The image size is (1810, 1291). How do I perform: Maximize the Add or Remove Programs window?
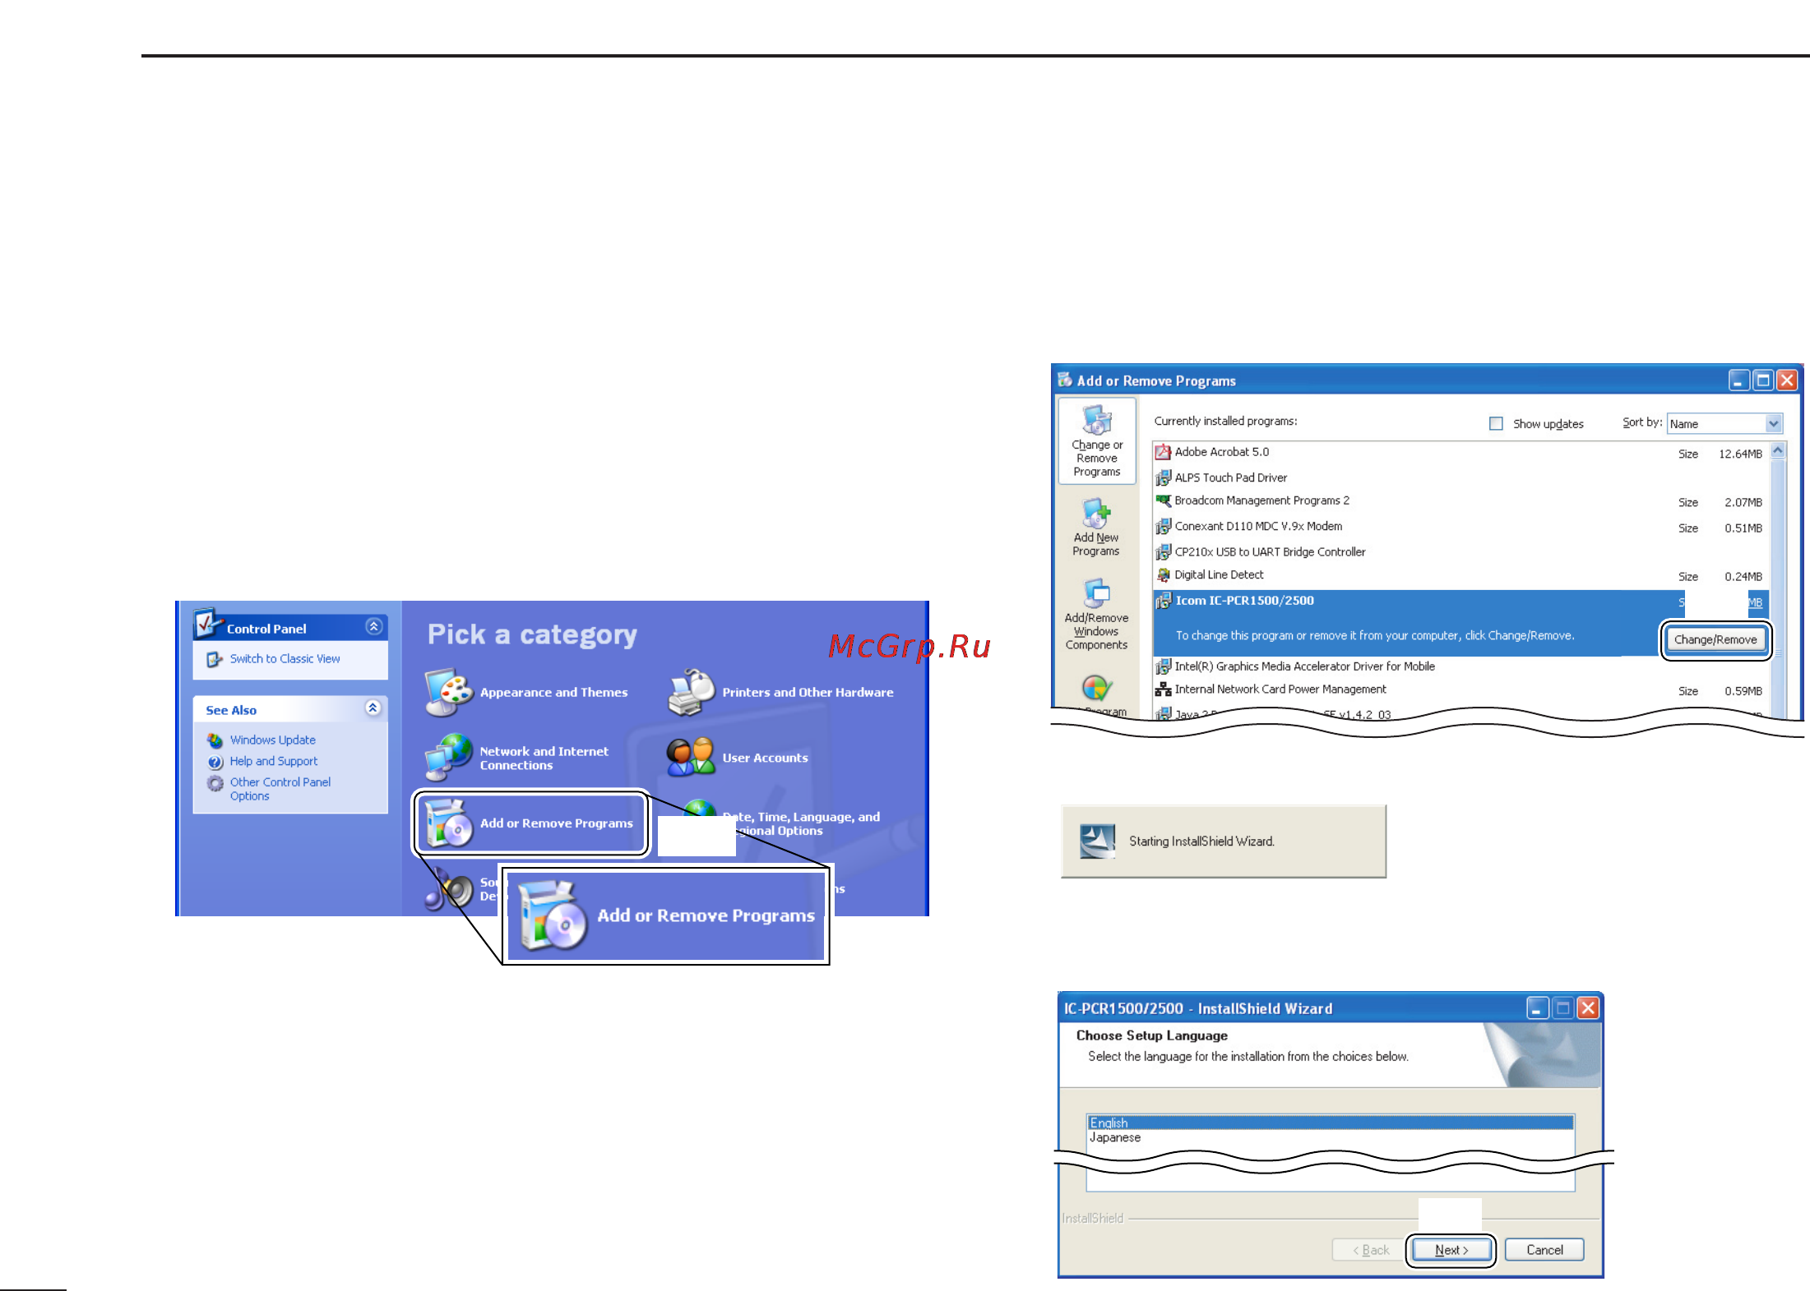[1762, 380]
